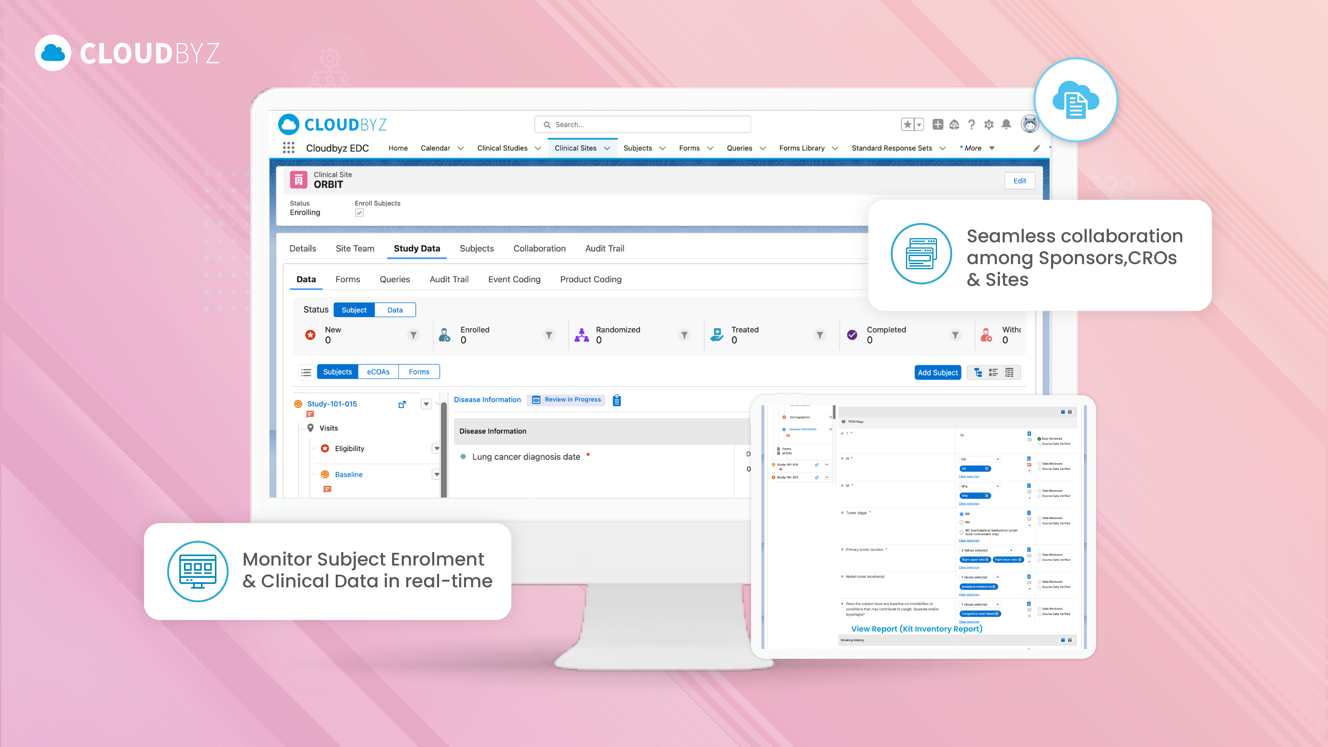Switch Status toggle to Subject
This screenshot has width=1328, height=747.
point(354,310)
